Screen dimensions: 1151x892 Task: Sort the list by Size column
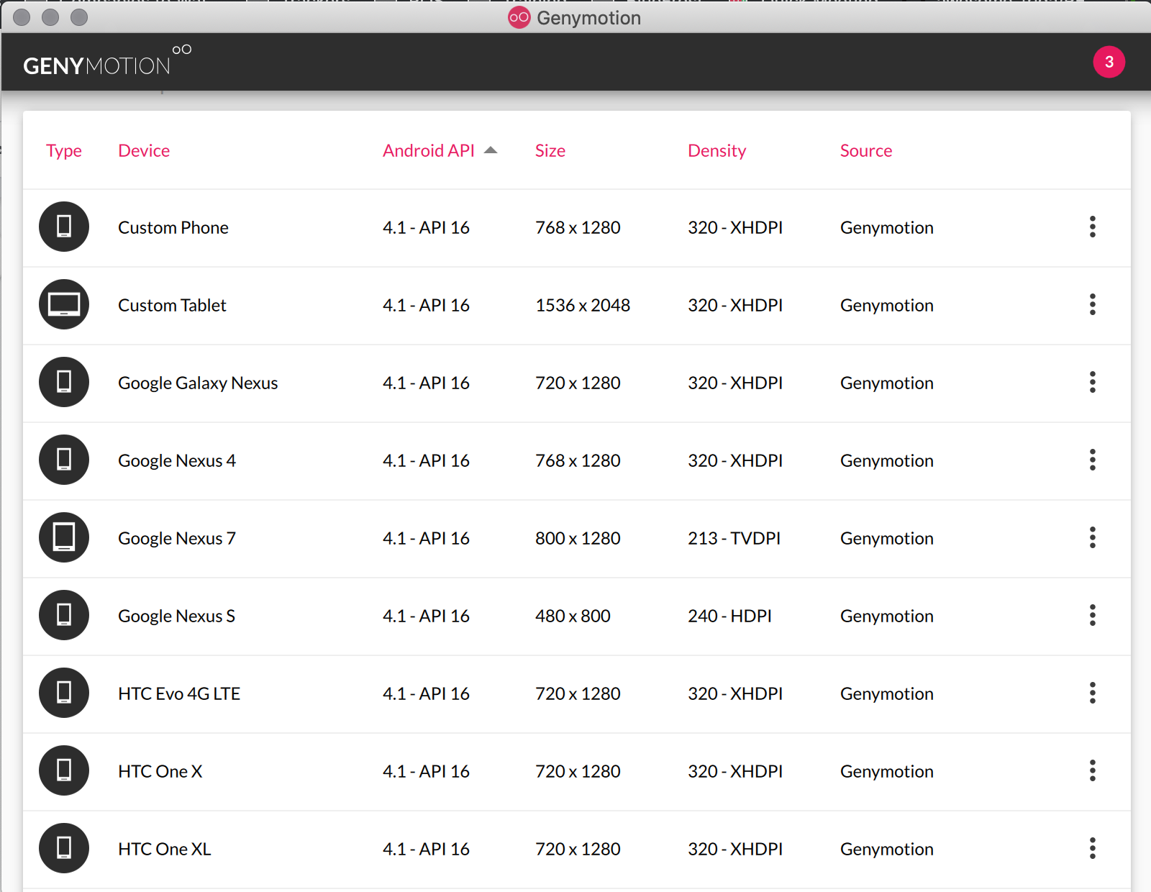tap(550, 150)
